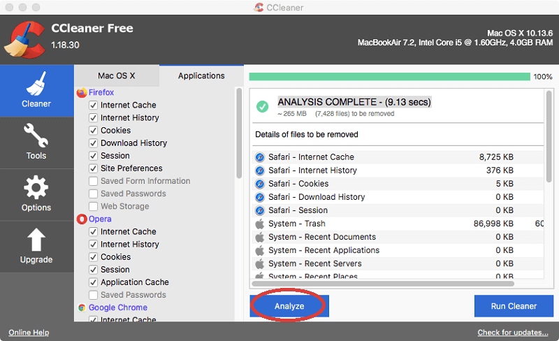Enable Firefox Saved Passwords checkbox

pos(93,194)
